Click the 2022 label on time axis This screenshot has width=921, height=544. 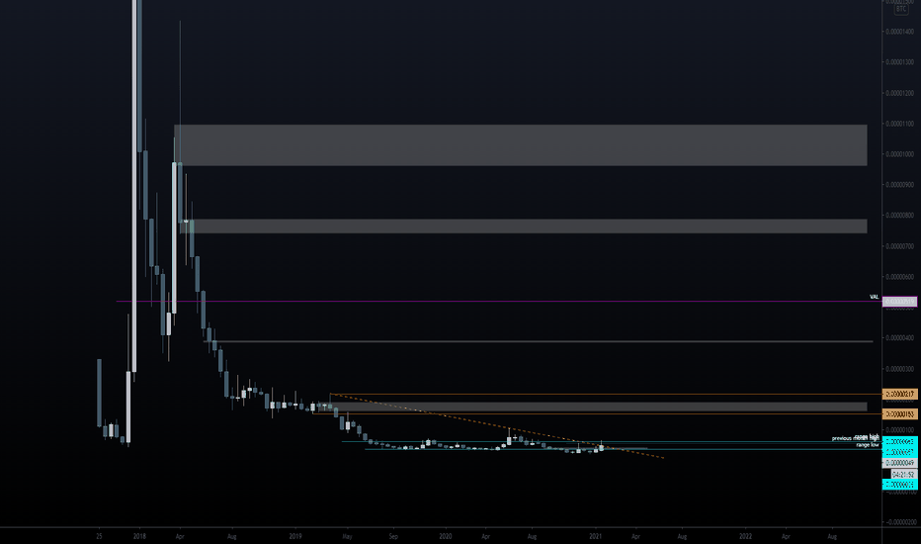[x=745, y=536]
